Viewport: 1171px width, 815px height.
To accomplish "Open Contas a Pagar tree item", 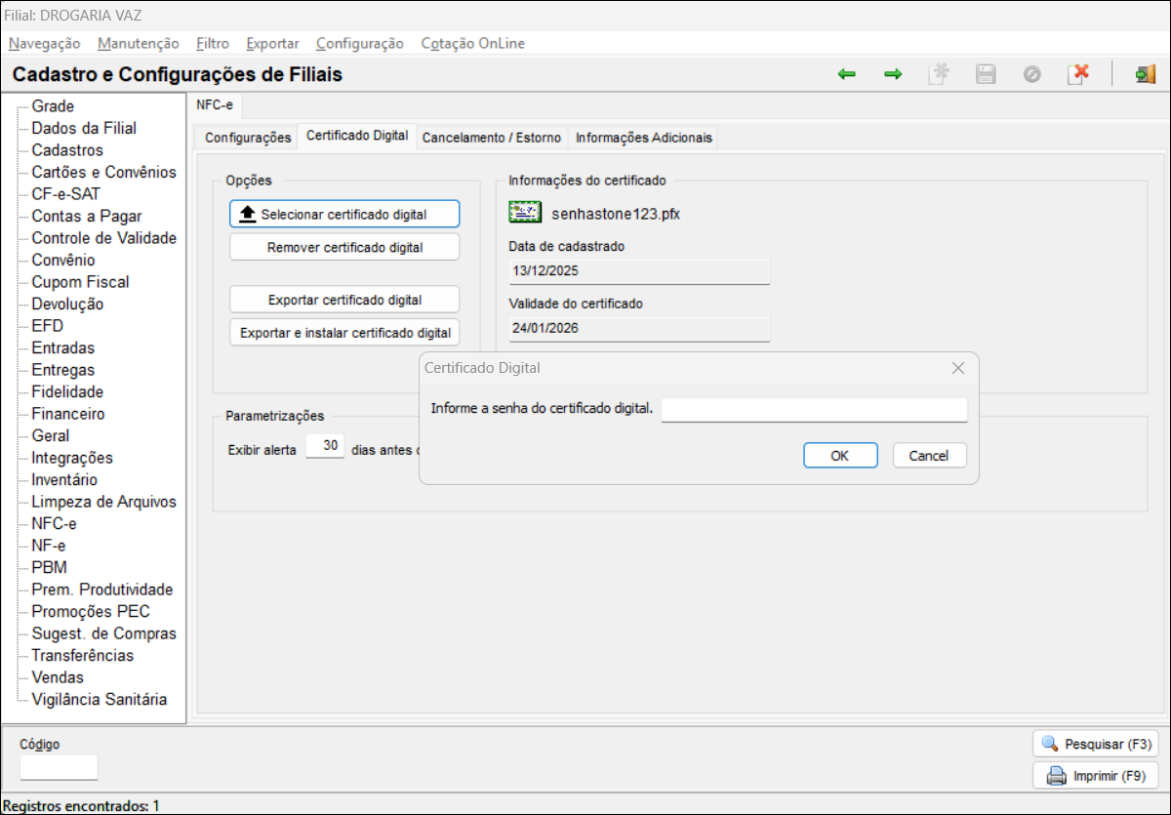I will 86,216.
